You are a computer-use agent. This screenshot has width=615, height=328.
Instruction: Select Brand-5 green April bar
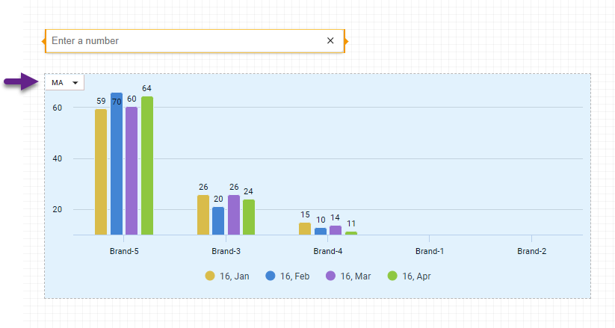(147, 166)
